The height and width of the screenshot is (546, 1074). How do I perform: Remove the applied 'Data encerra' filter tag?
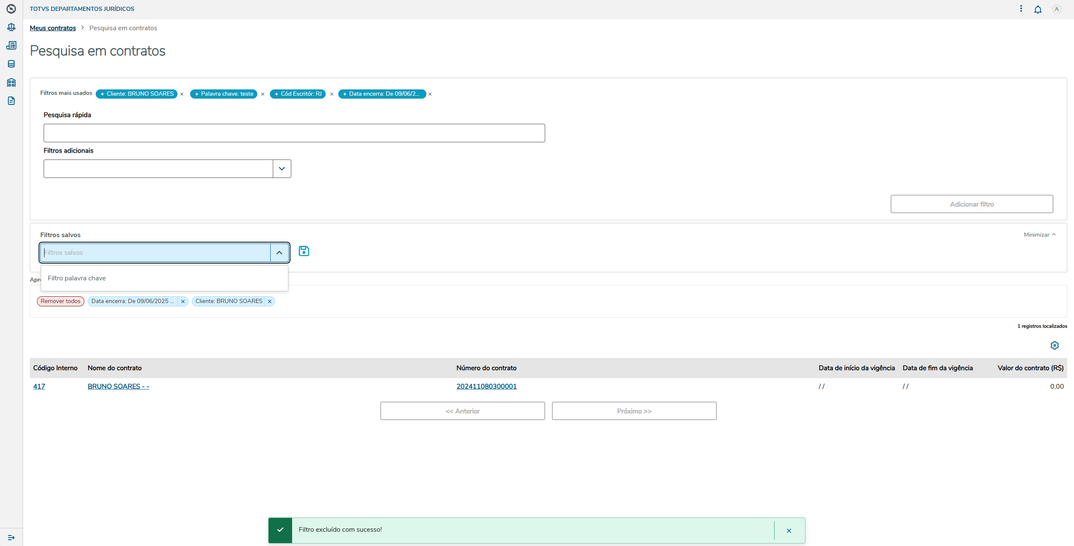click(x=183, y=301)
